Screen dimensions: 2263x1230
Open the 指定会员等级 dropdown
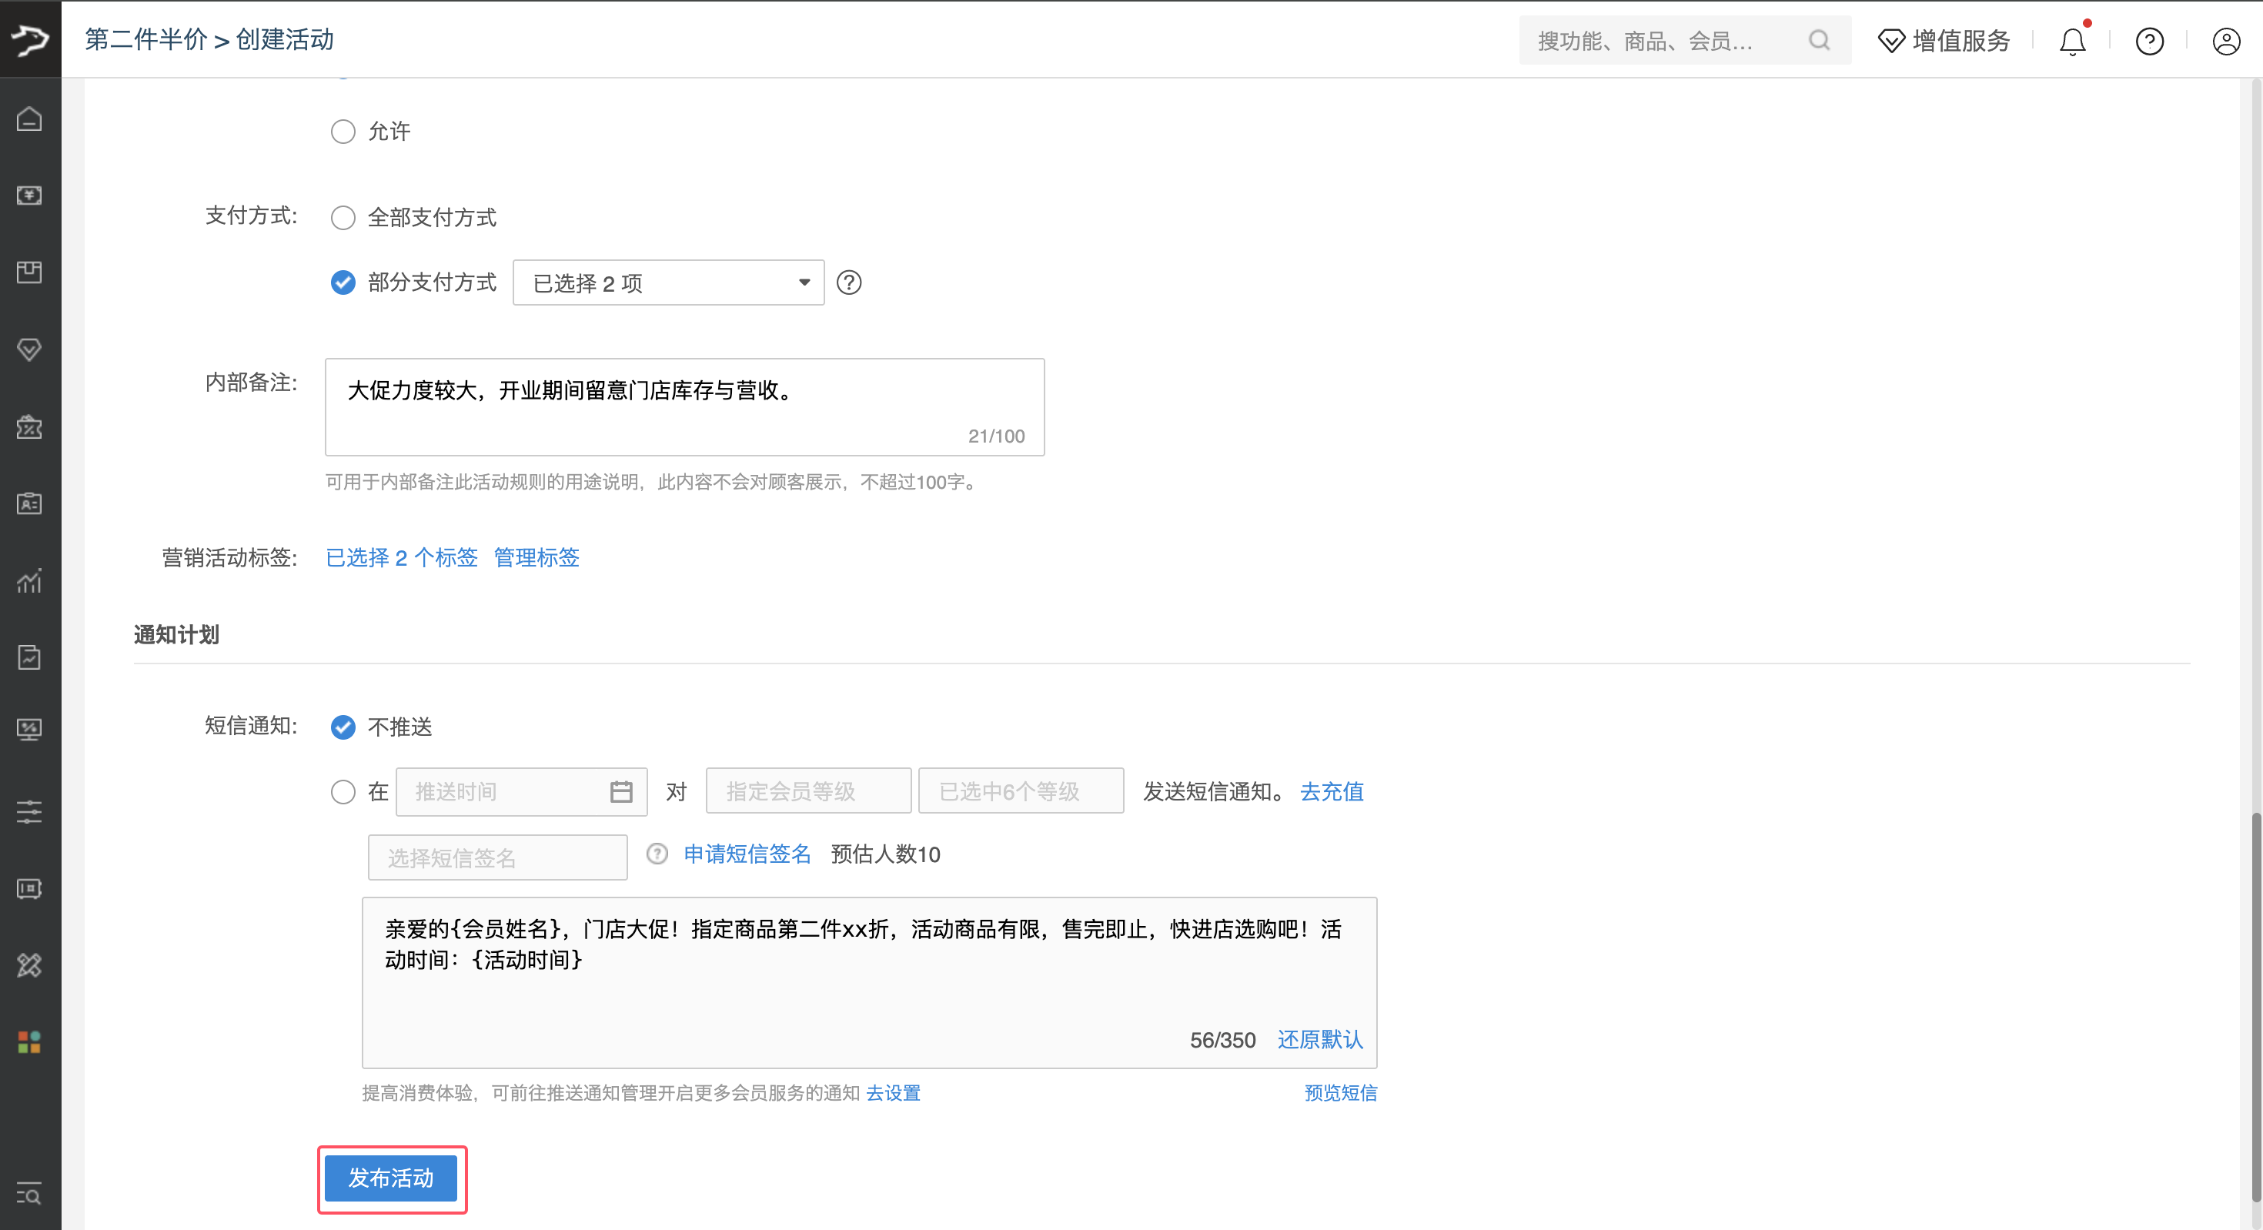(808, 790)
